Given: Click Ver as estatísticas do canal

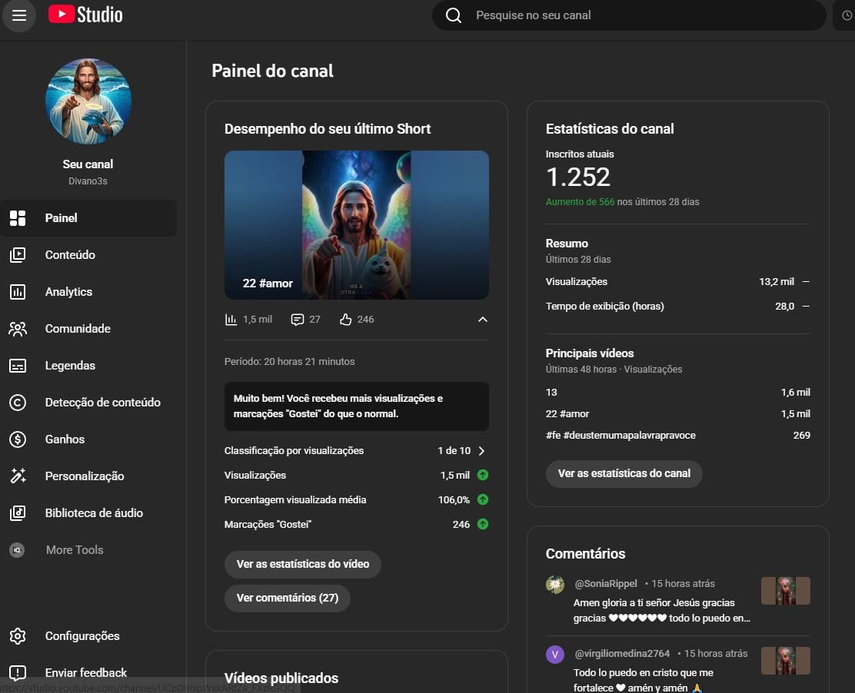Looking at the screenshot, I should tap(624, 473).
